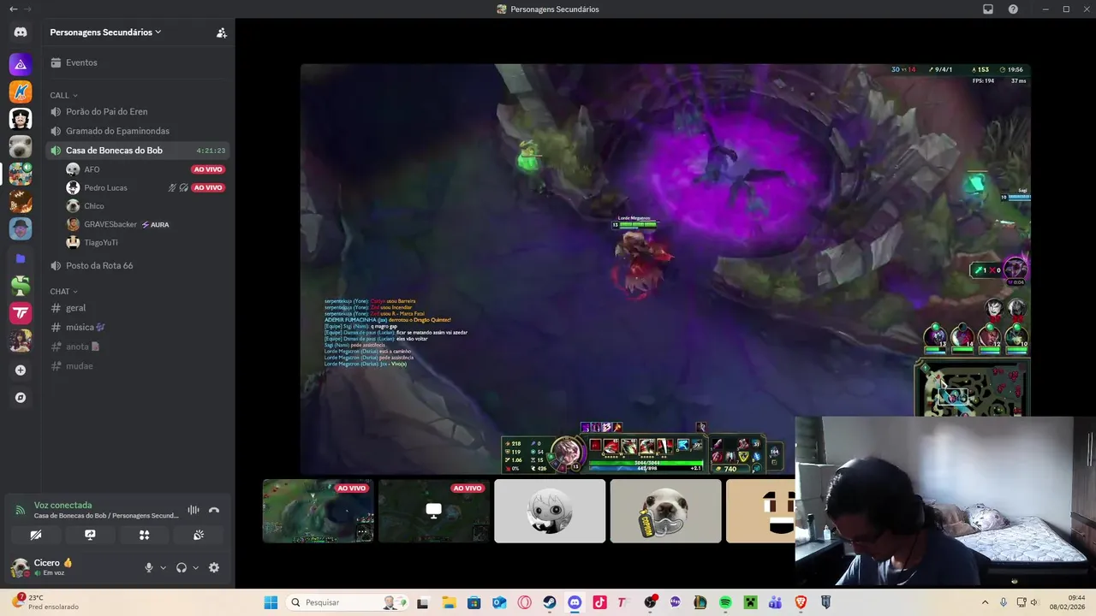Image resolution: width=1096 pixels, height=616 pixels.
Task: Open the purple triangle server icon
Action: click(21, 64)
